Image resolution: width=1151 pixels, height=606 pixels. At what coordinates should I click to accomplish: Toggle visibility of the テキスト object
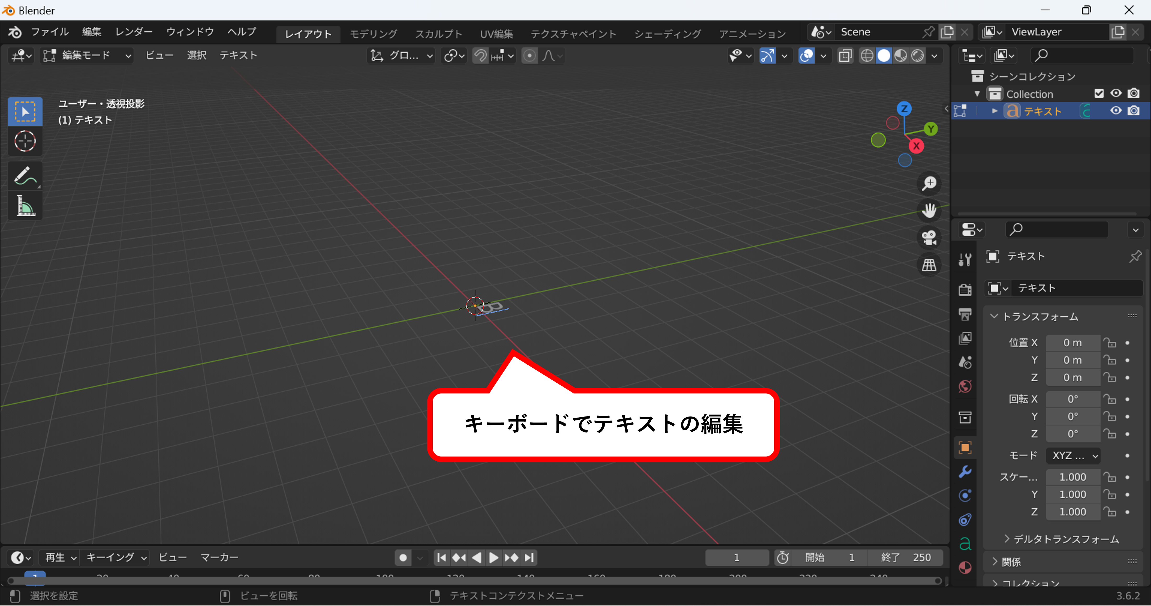[1116, 111]
